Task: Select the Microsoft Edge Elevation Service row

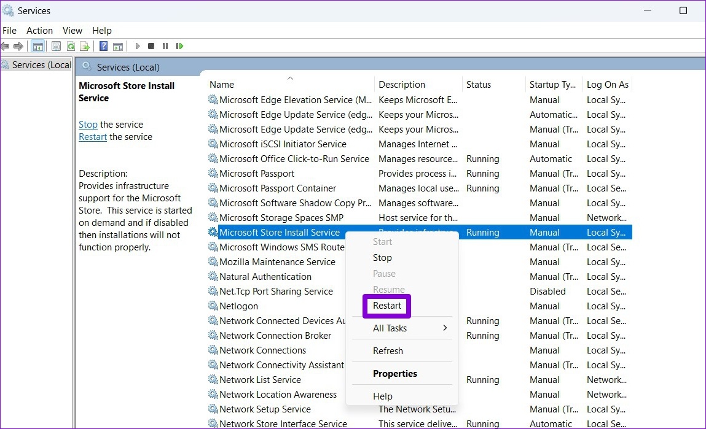Action: point(420,100)
